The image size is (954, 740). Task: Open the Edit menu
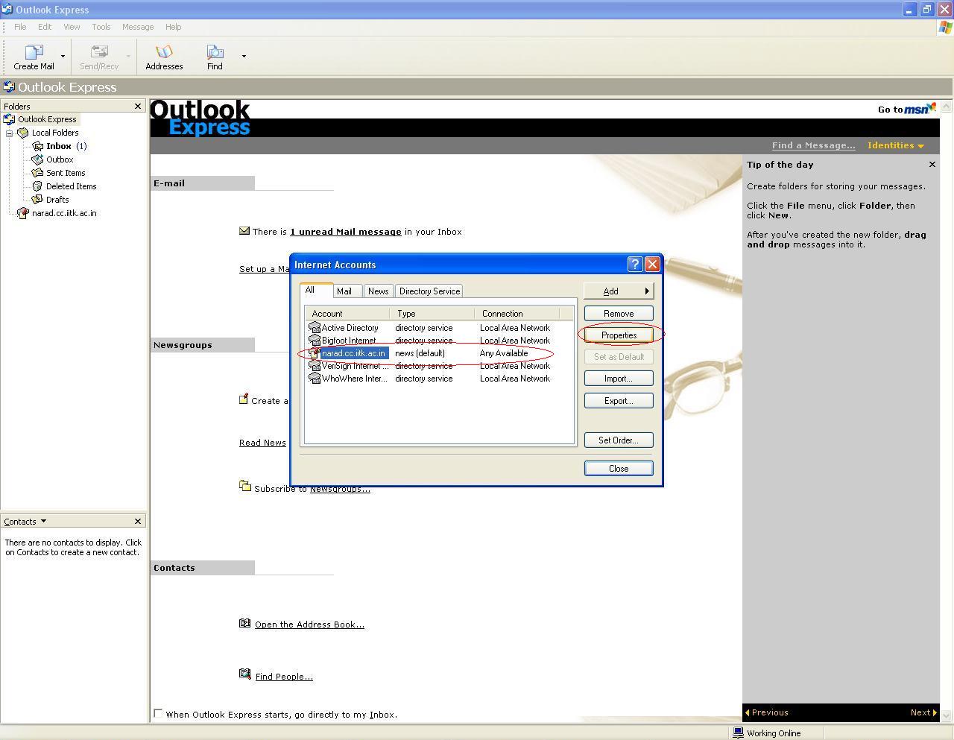[x=45, y=27]
